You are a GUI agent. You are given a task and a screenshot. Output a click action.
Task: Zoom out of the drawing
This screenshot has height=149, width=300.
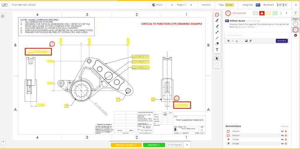(3, 145)
